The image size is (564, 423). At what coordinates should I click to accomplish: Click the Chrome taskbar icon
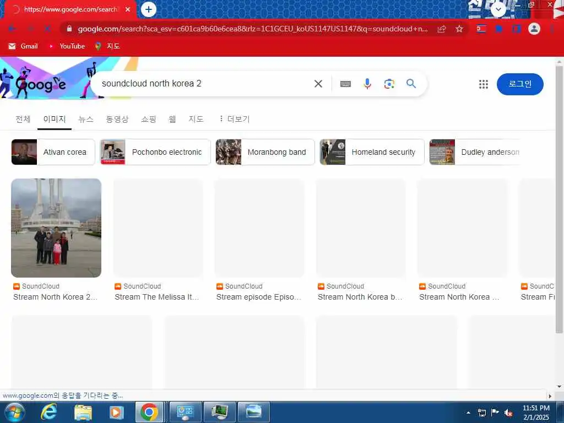(x=149, y=412)
